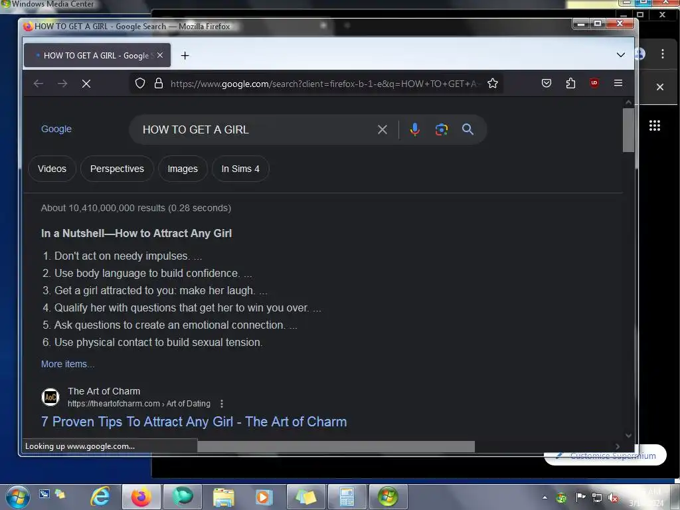Expand the list all tabs chevron
Viewport: 680px width, 510px height.
pos(621,55)
